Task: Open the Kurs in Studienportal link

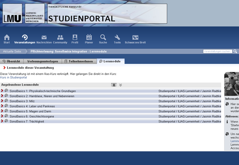Action: (13, 78)
